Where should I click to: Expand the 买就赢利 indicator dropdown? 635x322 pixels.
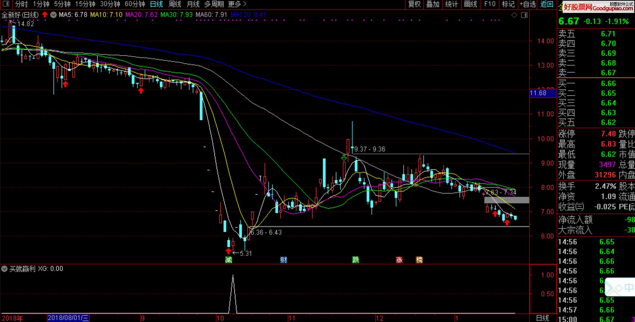pyautogui.click(x=4, y=269)
